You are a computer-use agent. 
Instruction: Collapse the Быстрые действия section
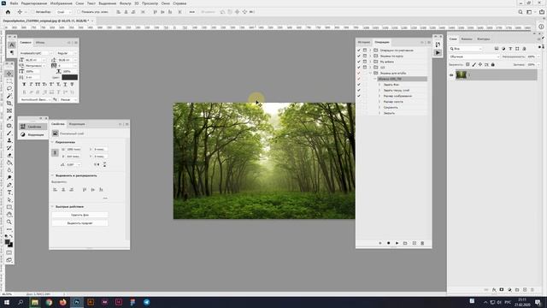click(x=53, y=207)
